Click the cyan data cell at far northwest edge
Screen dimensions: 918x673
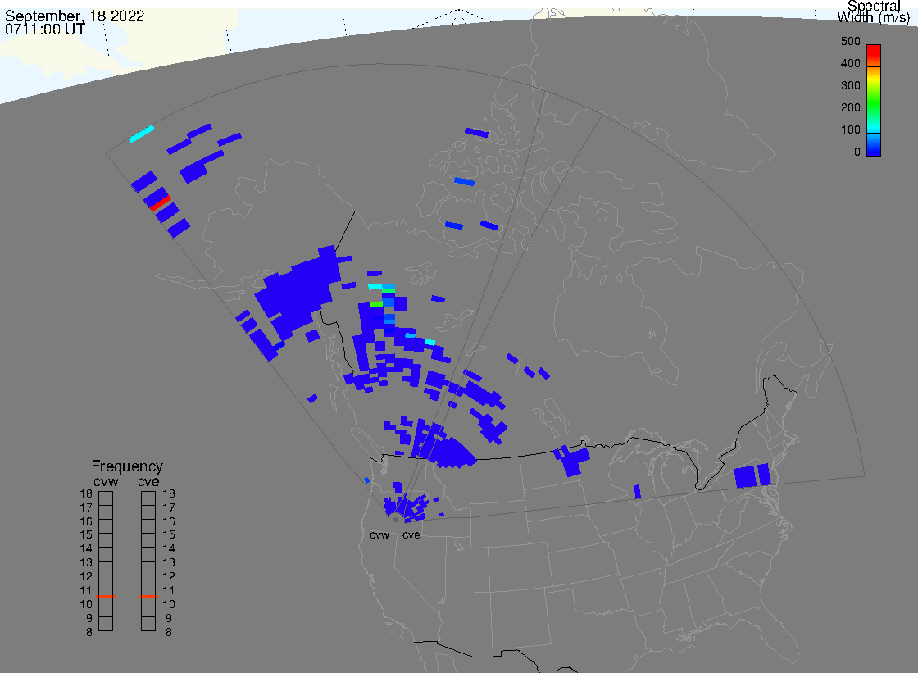[141, 134]
